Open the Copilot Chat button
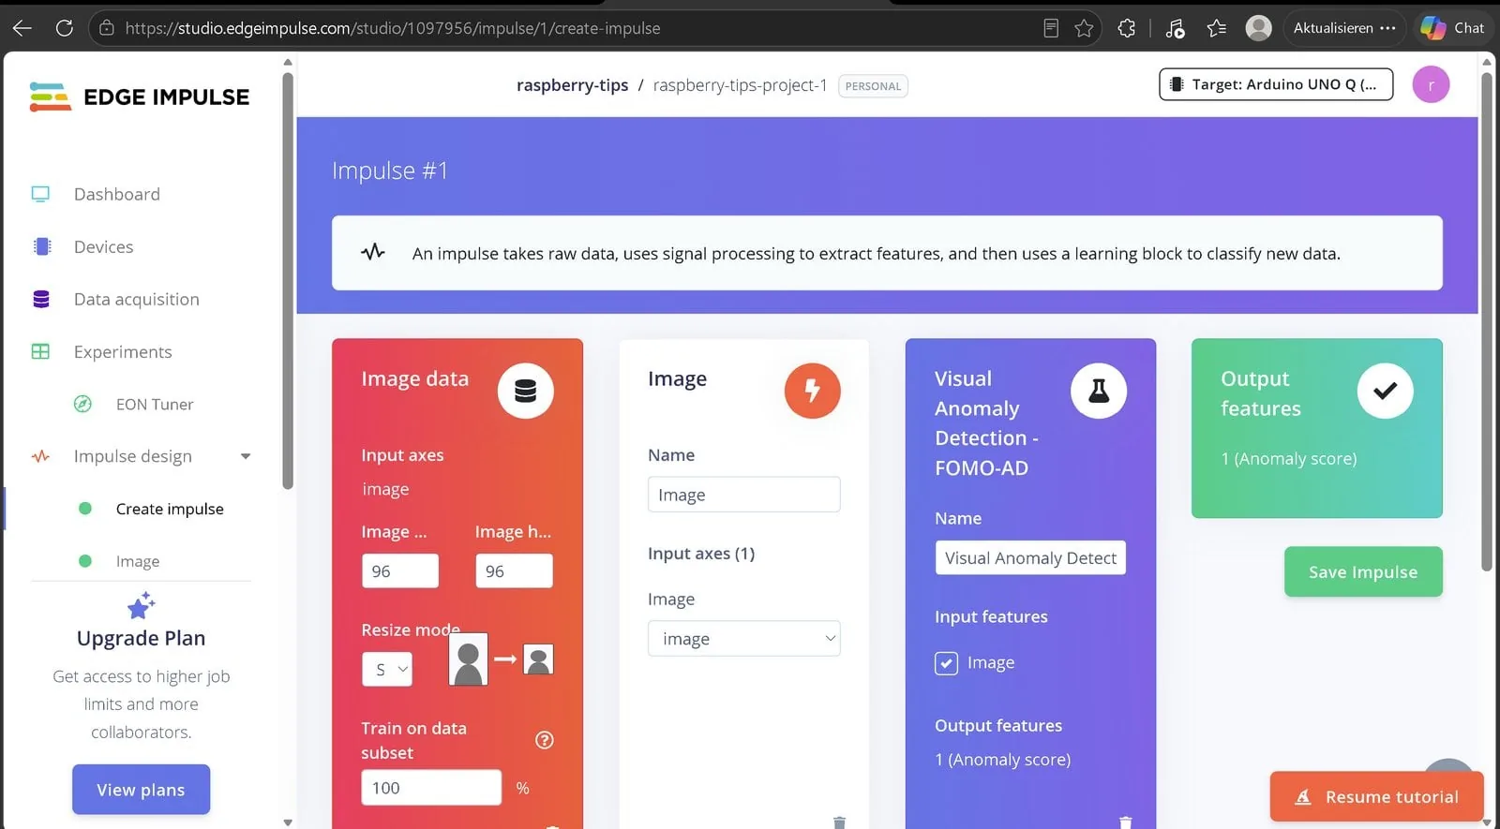1500x829 pixels. click(x=1452, y=28)
